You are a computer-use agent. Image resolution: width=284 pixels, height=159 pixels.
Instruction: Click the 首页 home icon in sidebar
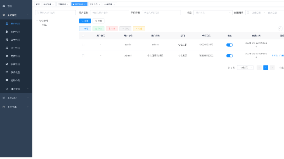point(4,6)
